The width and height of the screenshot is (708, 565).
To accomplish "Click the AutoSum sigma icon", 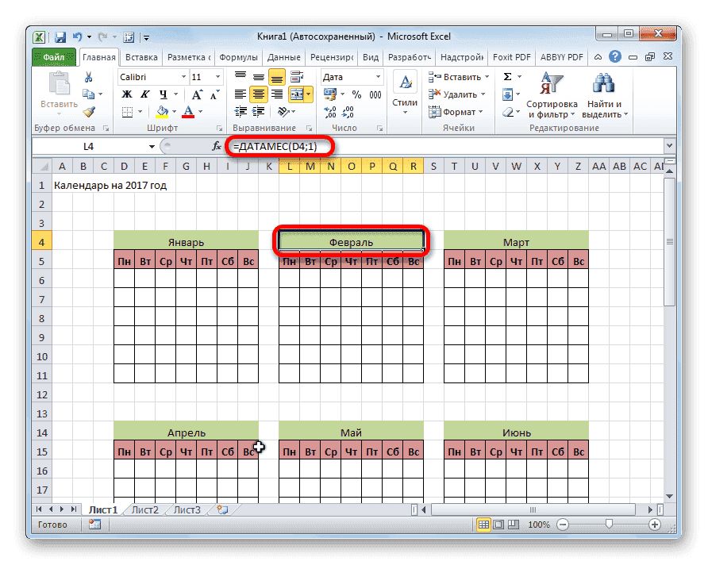I will (x=508, y=77).
